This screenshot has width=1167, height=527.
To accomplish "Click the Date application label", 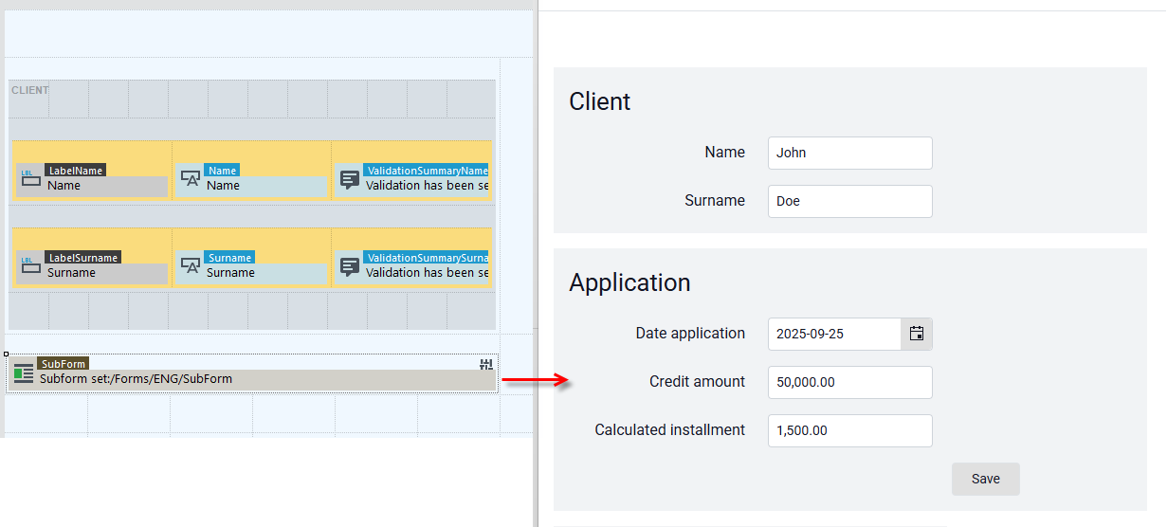I will click(x=690, y=334).
